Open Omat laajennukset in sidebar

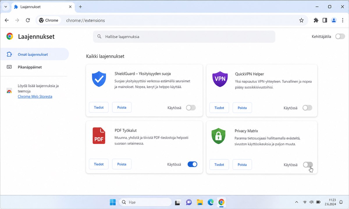click(34, 54)
